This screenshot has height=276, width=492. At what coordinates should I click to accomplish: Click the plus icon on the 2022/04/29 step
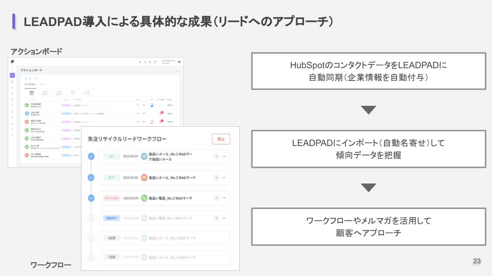tap(216, 156)
